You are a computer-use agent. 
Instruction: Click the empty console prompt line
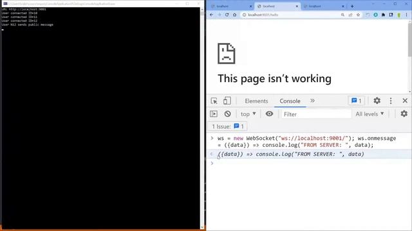point(309,164)
